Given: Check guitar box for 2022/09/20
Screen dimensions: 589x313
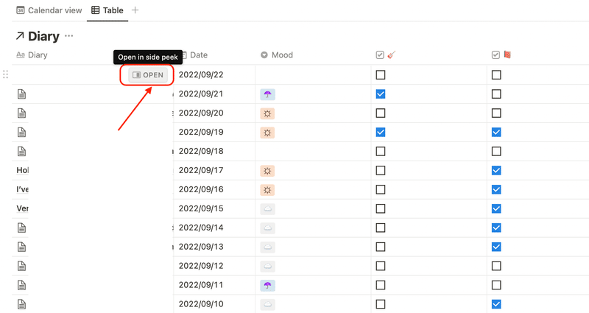Looking at the screenshot, I should click(381, 113).
